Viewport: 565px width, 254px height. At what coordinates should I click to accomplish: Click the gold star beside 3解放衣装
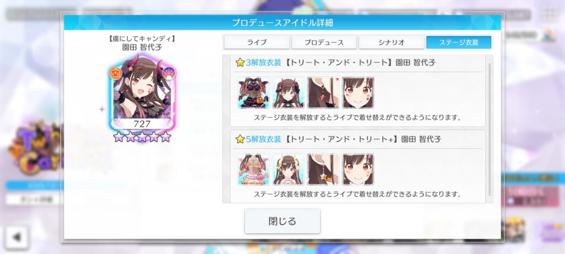pos(240,63)
